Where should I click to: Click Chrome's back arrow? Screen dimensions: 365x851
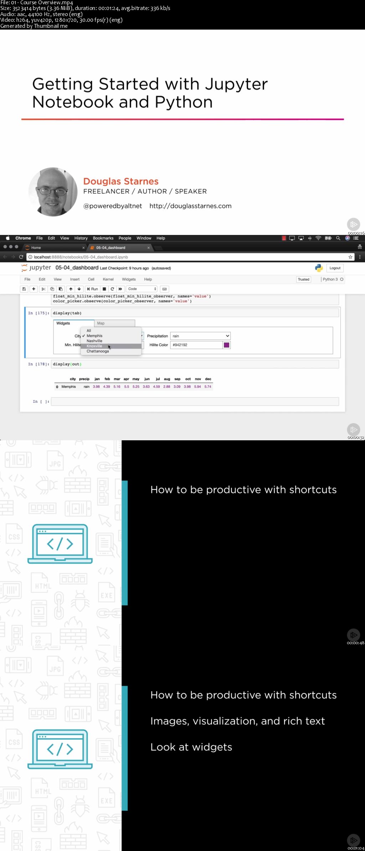pos(5,257)
